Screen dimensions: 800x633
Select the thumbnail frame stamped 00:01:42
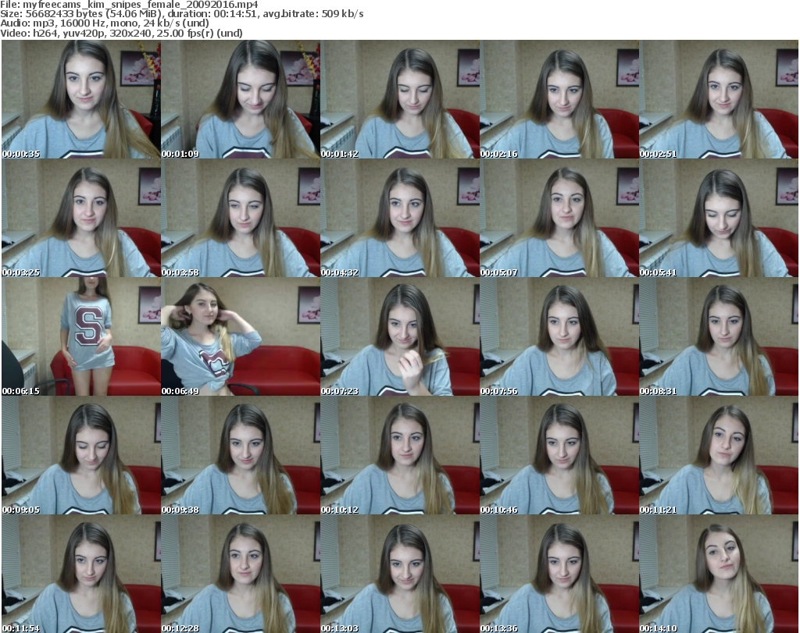400,99
